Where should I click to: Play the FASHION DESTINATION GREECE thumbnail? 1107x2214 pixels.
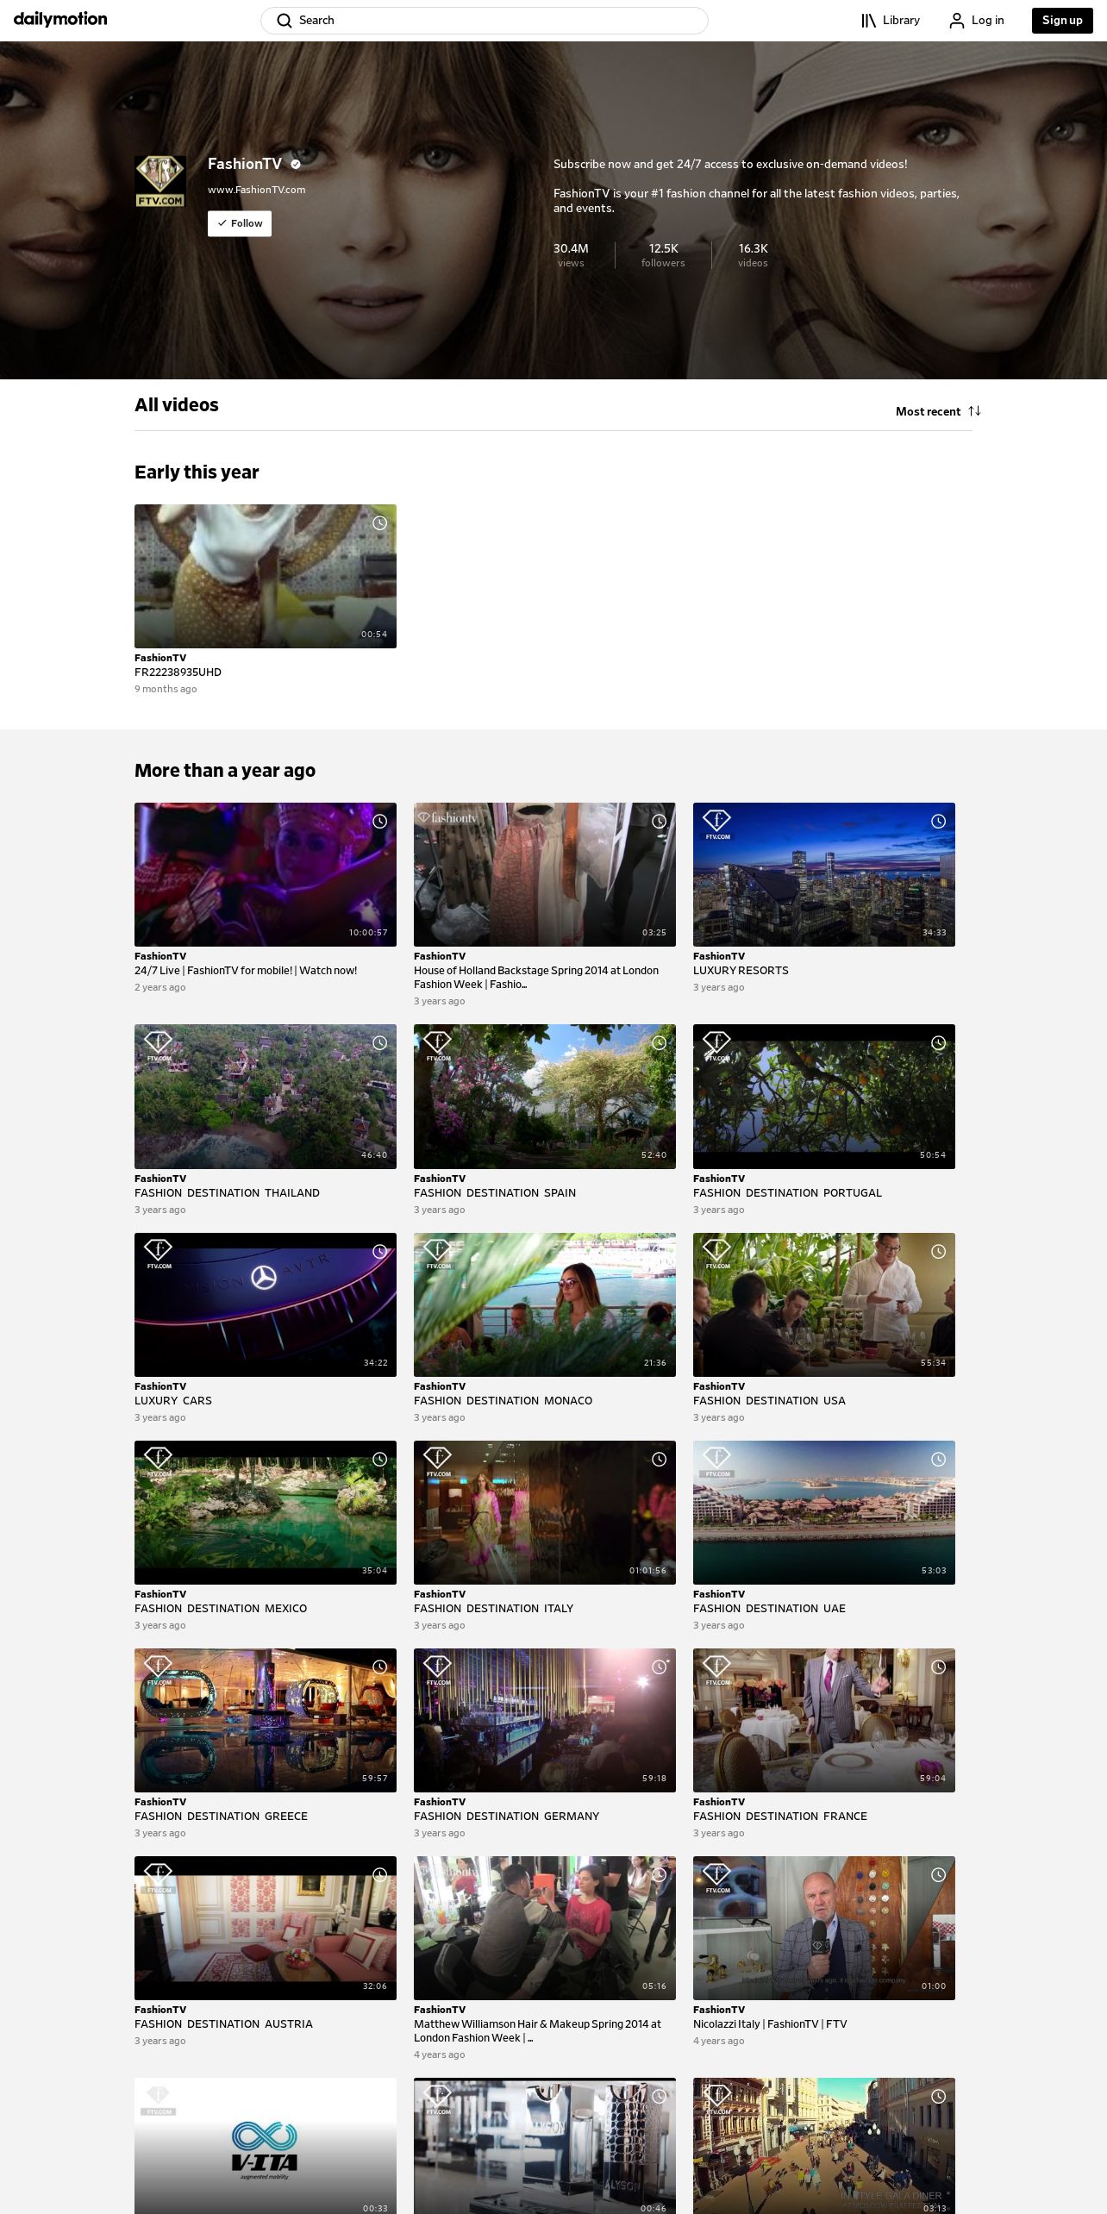click(266, 1720)
